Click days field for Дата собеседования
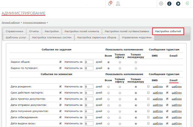Image resolution: width=193 pixels, height=127 pixels. (89, 117)
